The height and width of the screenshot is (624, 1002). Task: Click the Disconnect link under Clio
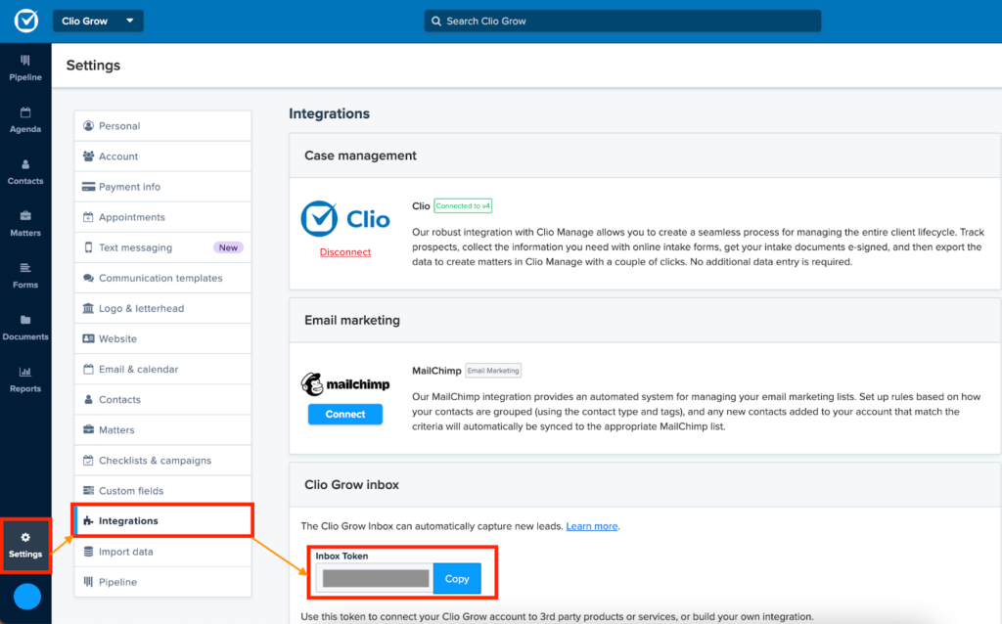pyautogui.click(x=345, y=252)
